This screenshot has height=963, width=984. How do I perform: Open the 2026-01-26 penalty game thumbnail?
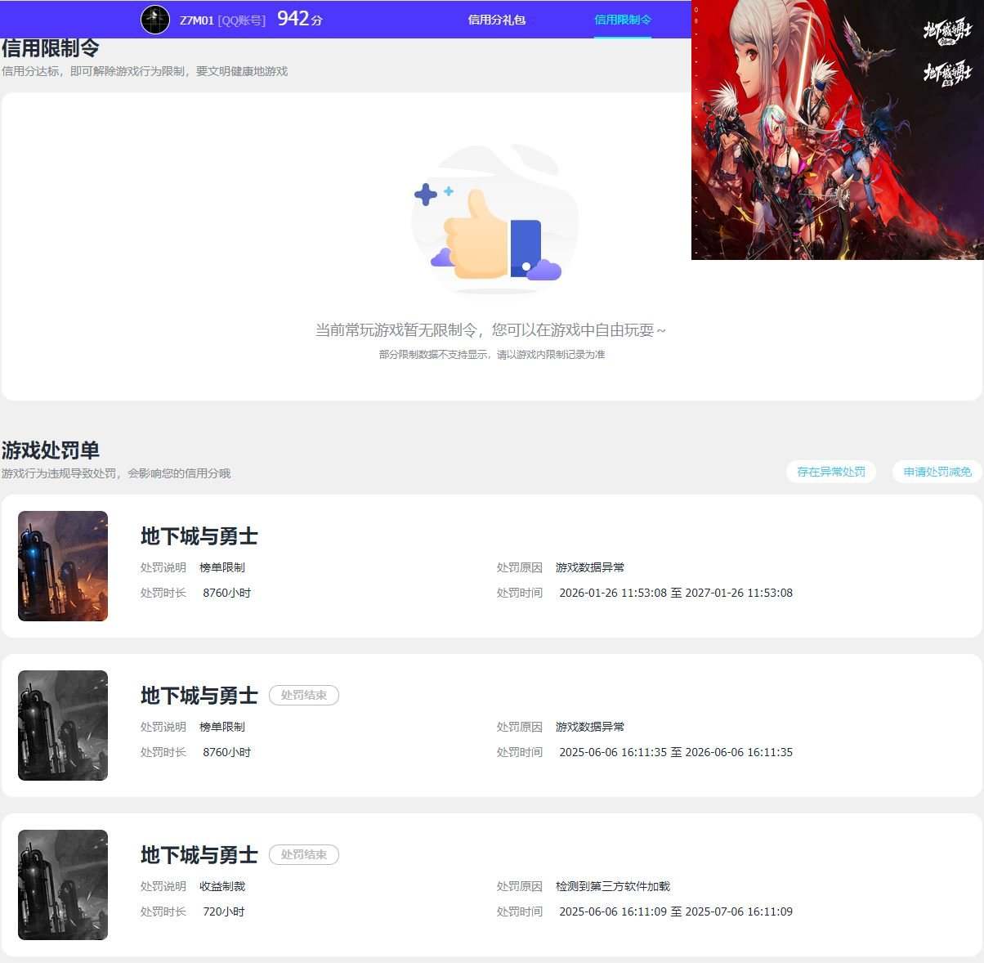pyautogui.click(x=63, y=566)
